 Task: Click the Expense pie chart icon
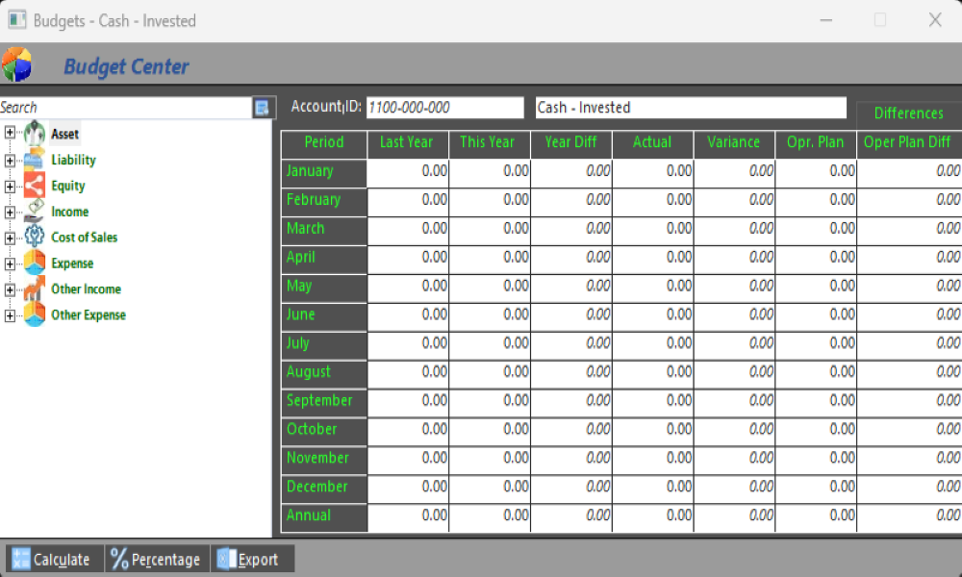click(x=35, y=263)
